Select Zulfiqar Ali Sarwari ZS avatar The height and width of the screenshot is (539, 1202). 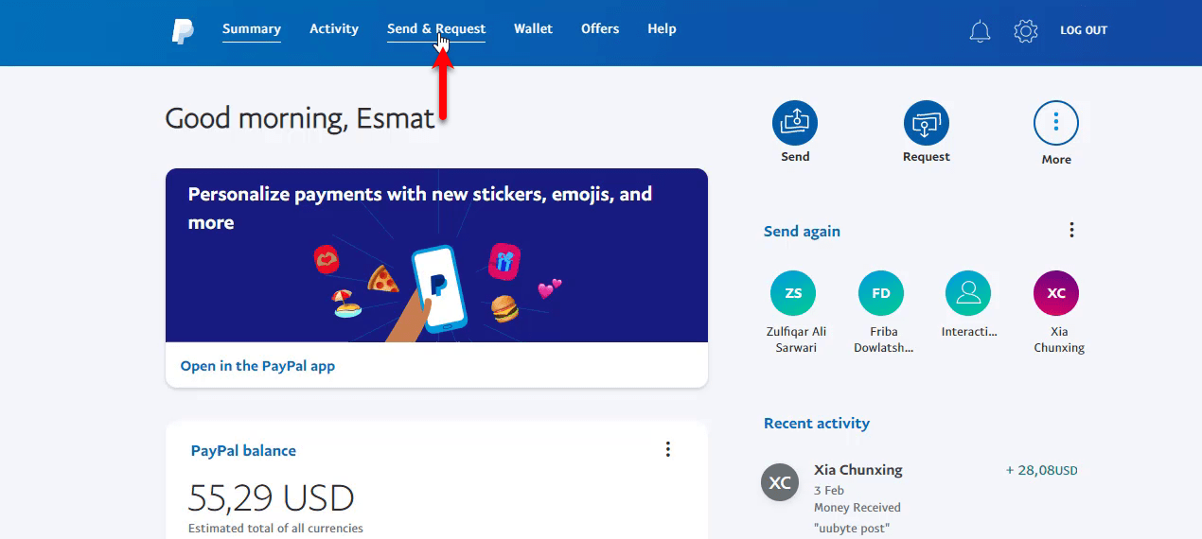(793, 293)
